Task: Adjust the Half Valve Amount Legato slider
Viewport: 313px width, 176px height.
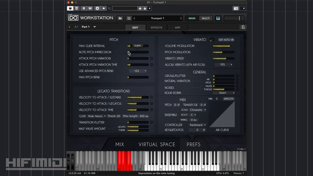Action: pyautogui.click(x=138, y=127)
